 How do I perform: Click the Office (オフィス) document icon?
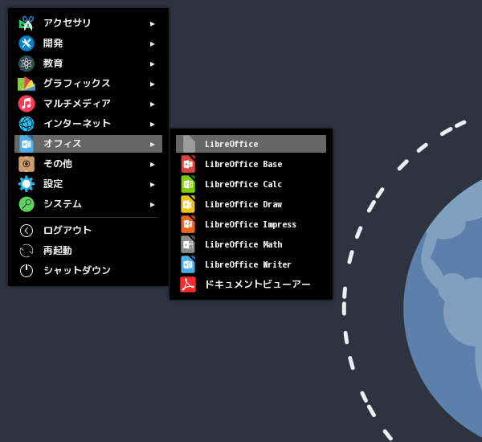pyautogui.click(x=27, y=144)
